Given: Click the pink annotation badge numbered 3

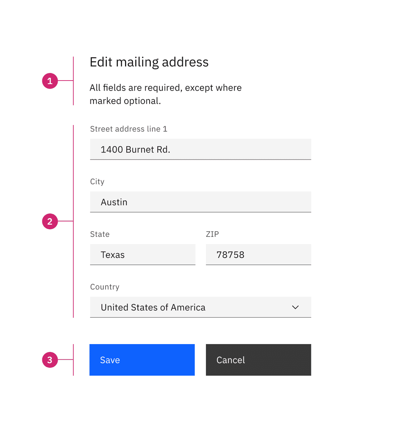Looking at the screenshot, I should point(50,360).
